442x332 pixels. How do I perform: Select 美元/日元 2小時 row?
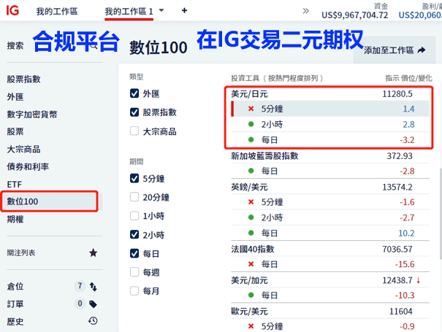pyautogui.click(x=330, y=124)
